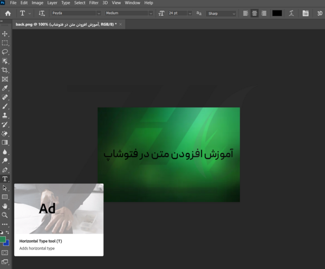Select the Path Selection tool
Image resolution: width=325 pixels, height=269 pixels.
pos(5,188)
